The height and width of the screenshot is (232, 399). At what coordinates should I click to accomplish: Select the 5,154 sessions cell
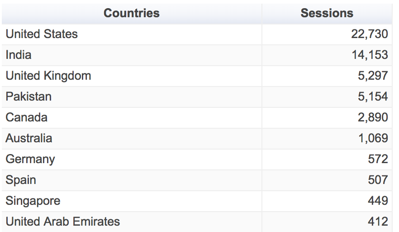(373, 97)
